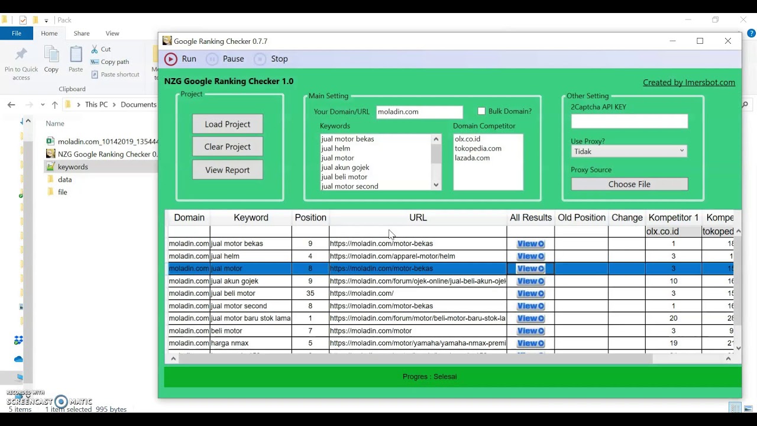This screenshot has height=426, width=757.
Task: Select 'lazada.com' in Domain Competitor list
Action: click(472, 158)
